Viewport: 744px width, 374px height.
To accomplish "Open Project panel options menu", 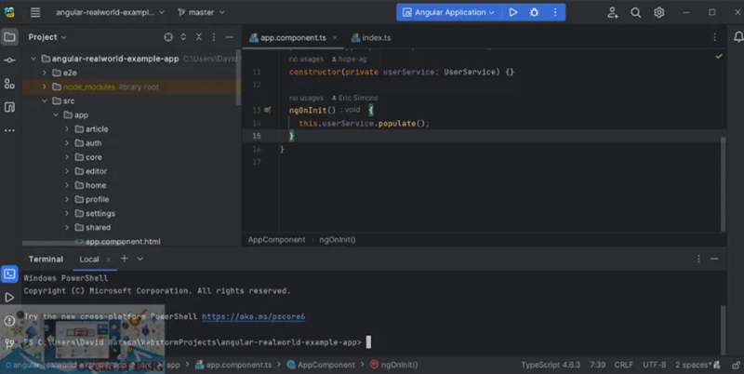I will (214, 37).
